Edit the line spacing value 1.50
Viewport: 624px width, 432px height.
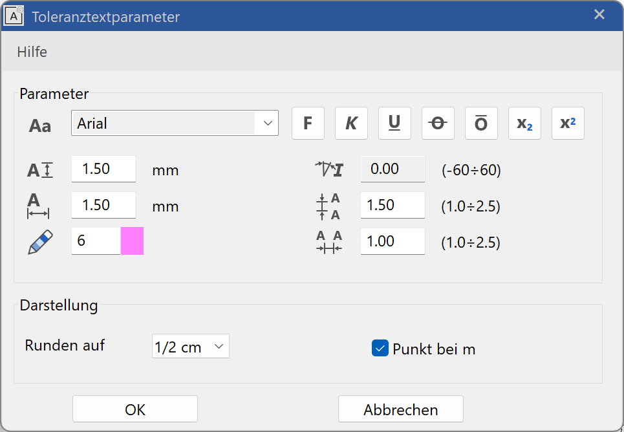393,205
